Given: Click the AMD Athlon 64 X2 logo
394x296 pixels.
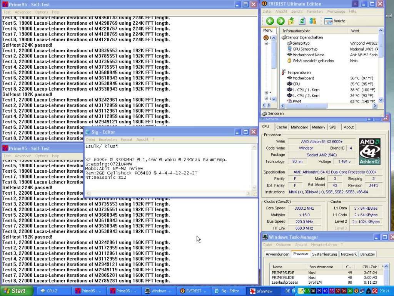Looking at the screenshot, I should (x=370, y=151).
